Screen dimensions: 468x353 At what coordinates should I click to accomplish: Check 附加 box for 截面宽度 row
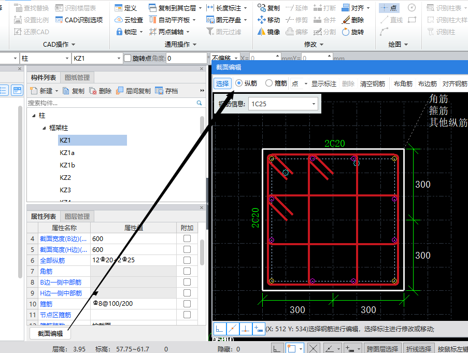(187, 238)
